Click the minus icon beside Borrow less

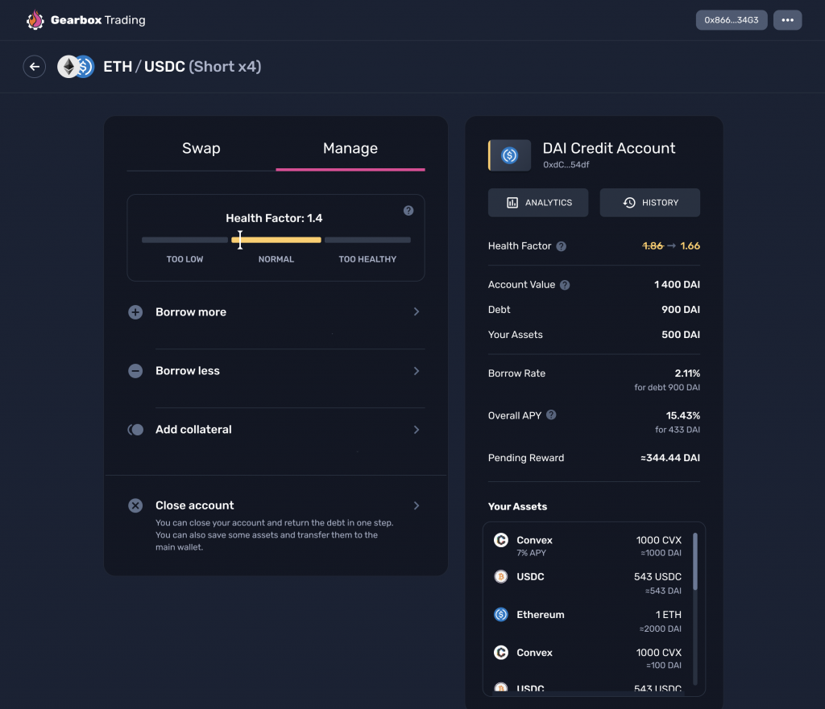135,371
